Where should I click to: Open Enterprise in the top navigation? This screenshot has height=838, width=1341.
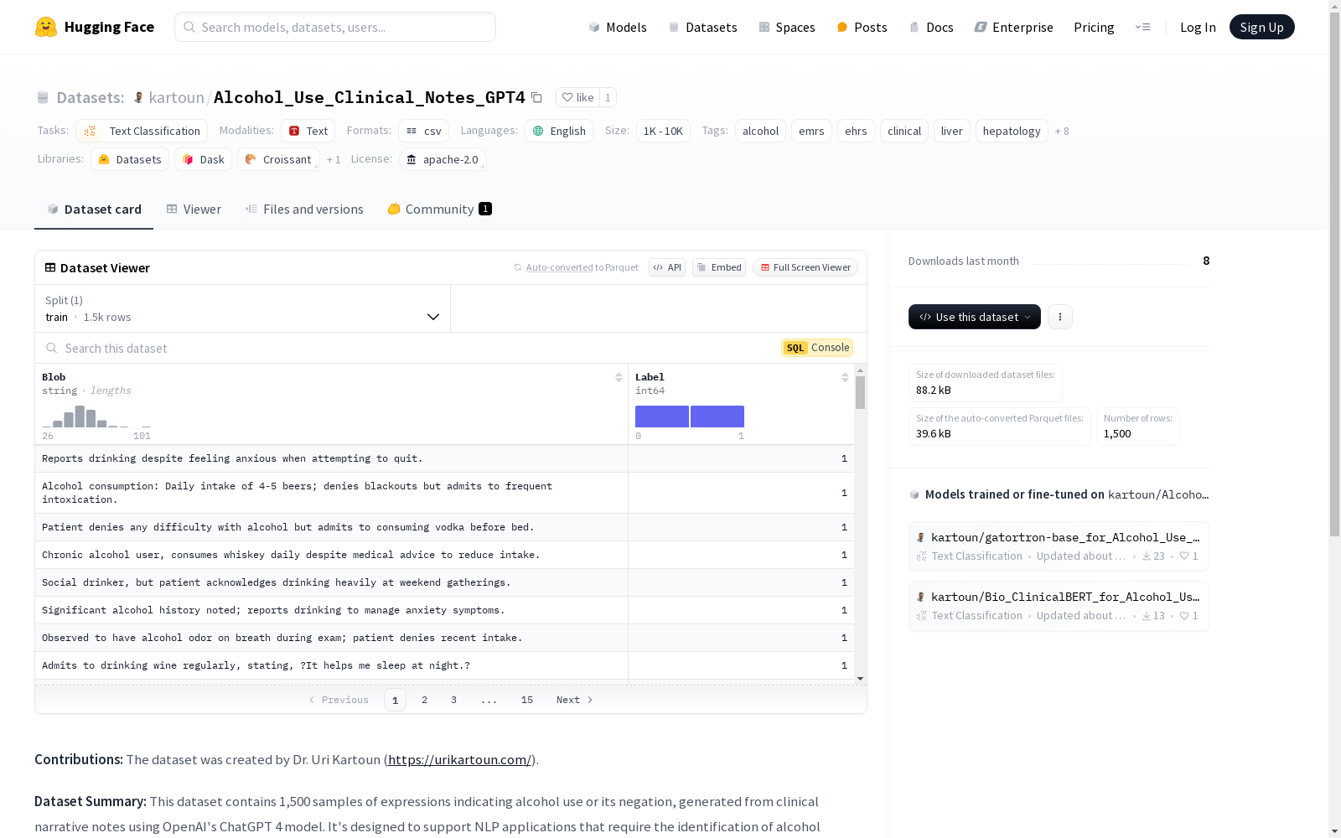pyautogui.click(x=1013, y=27)
